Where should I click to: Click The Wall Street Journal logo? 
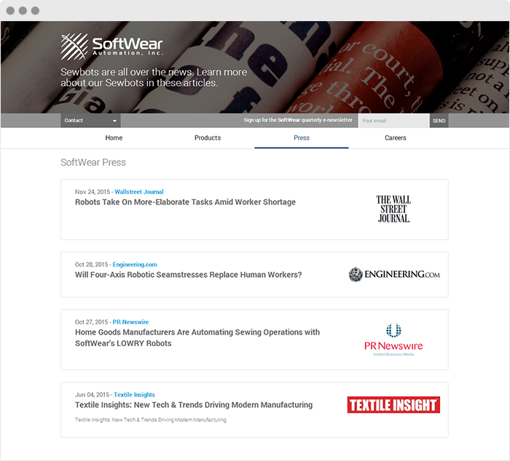point(393,209)
